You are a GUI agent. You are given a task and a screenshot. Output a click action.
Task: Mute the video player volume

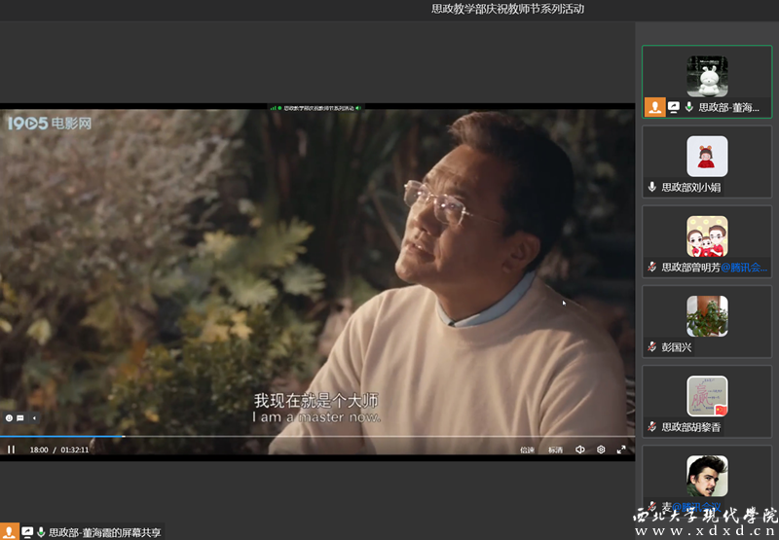(579, 450)
